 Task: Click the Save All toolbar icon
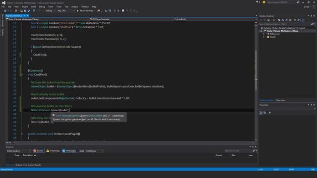[x=29, y=11]
